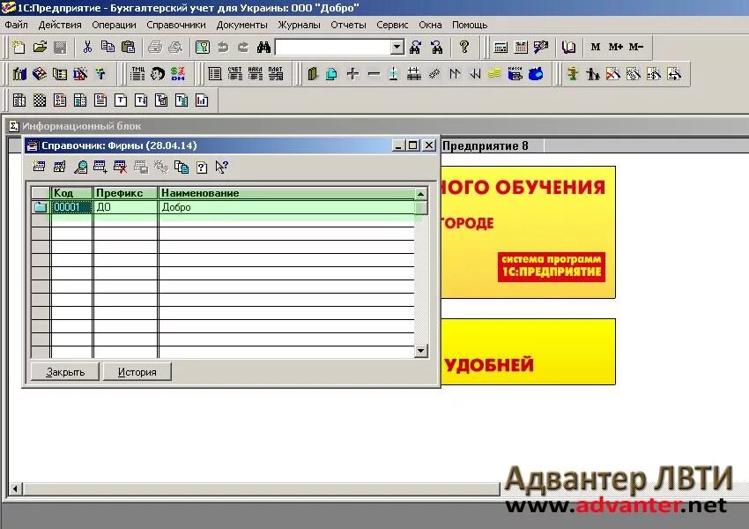Click the currency DM icon

coord(178,73)
